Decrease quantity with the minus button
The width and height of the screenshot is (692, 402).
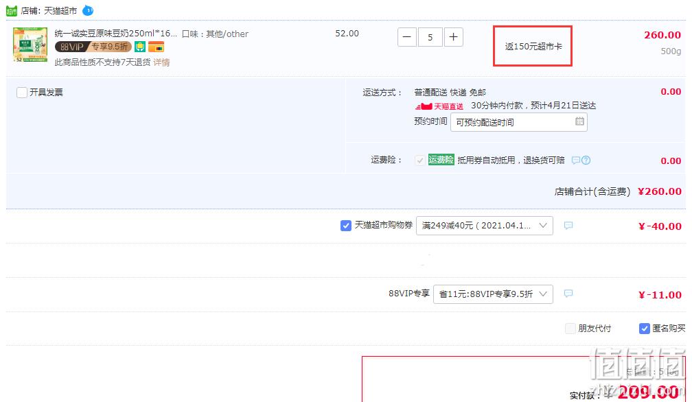(x=407, y=37)
